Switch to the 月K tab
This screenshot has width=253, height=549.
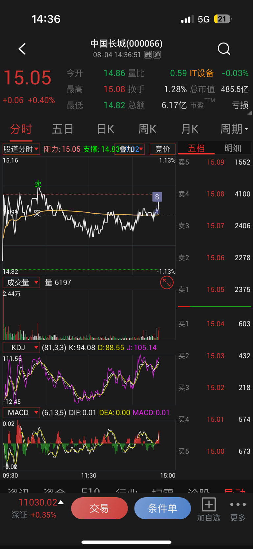190,129
